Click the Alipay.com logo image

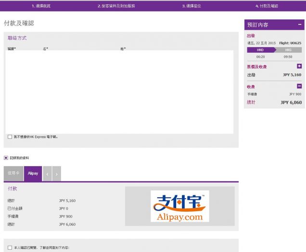coord(180,206)
